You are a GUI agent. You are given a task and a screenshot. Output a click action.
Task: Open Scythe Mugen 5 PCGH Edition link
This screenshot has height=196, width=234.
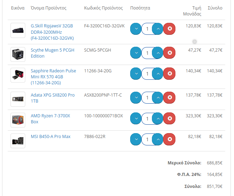click(53, 53)
